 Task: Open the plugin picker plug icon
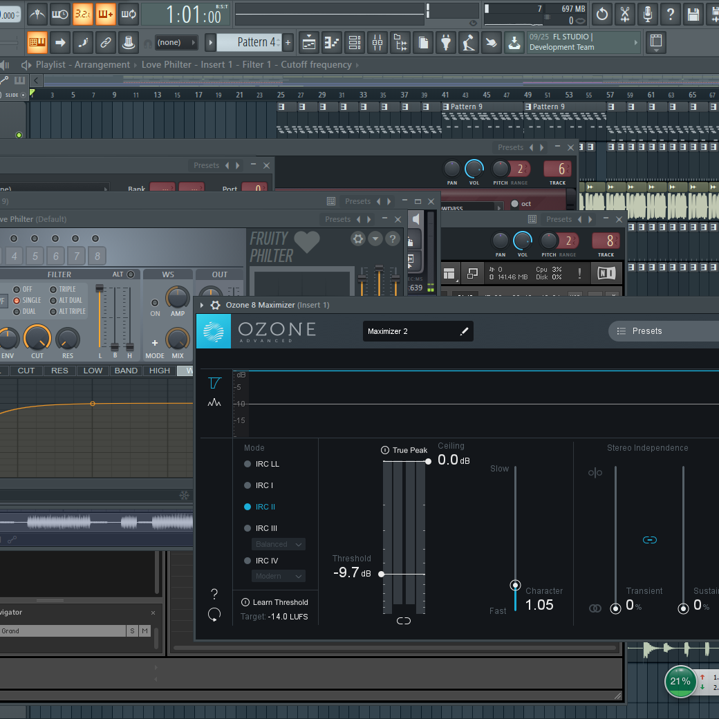(x=446, y=43)
